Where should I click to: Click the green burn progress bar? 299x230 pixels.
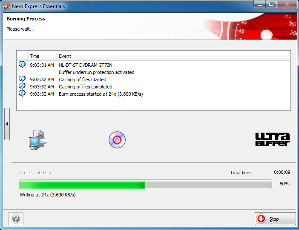146,185
